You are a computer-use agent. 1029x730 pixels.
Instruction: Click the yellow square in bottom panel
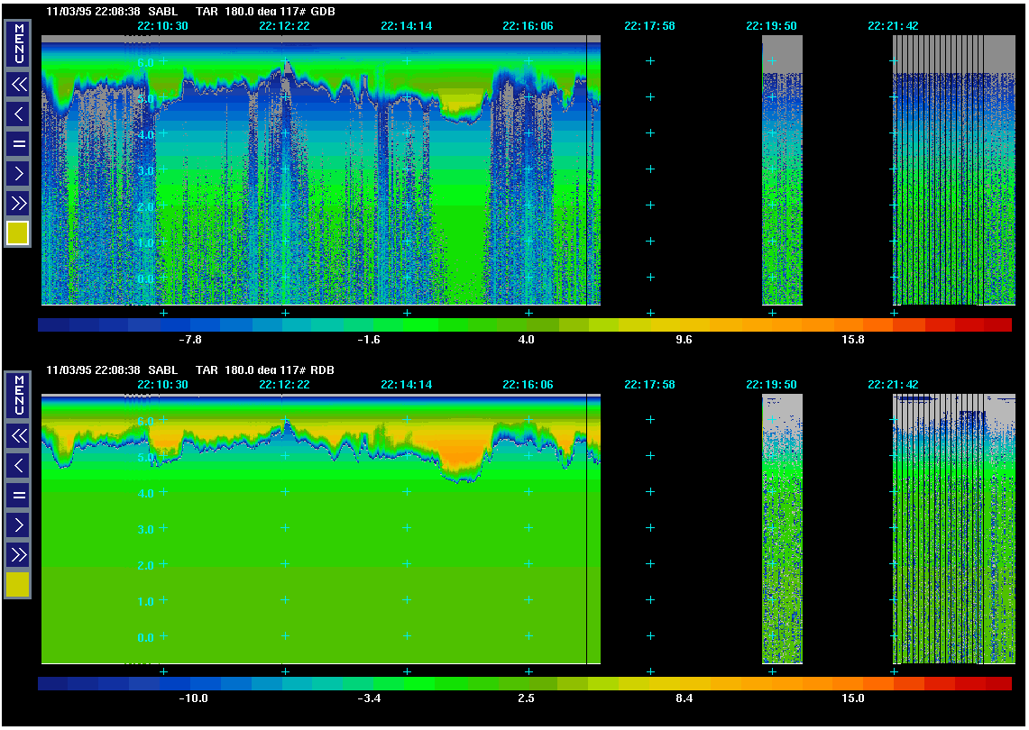pos(18,585)
